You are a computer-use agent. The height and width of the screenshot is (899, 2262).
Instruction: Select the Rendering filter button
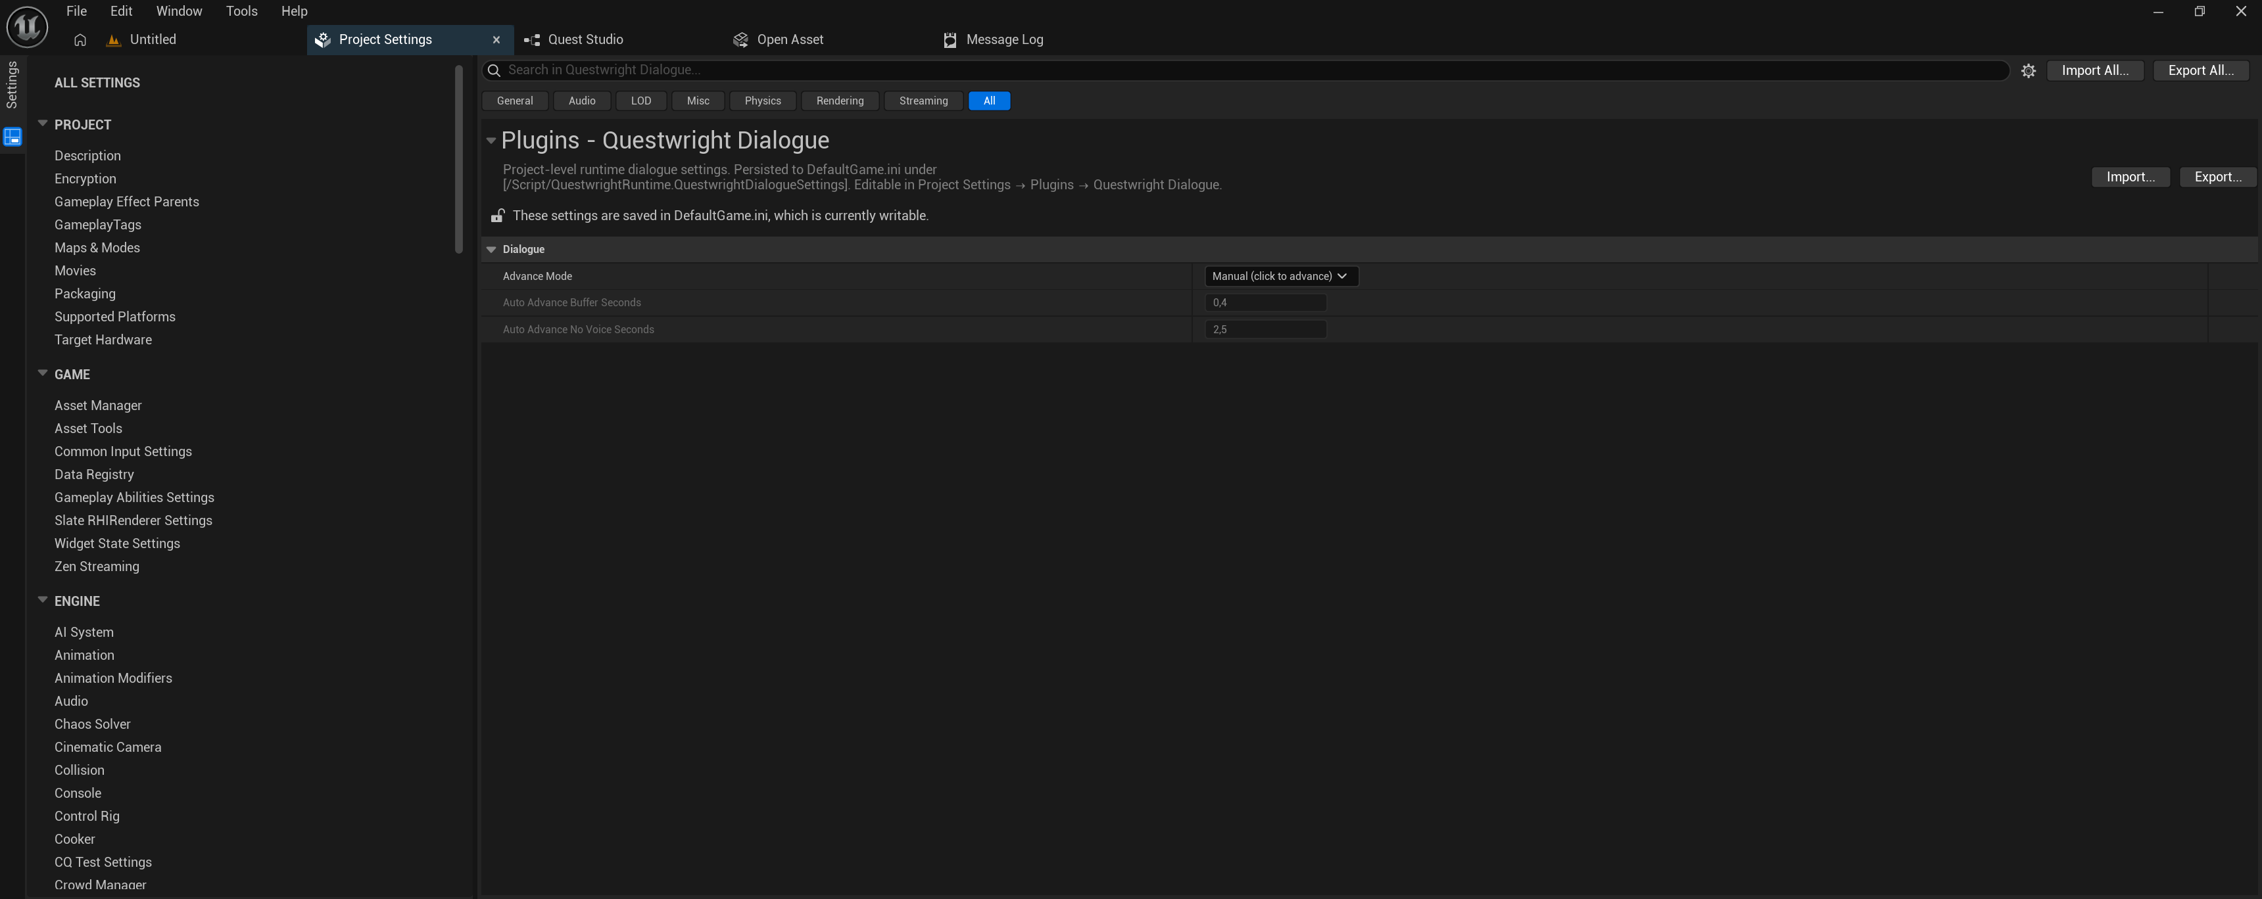point(840,101)
